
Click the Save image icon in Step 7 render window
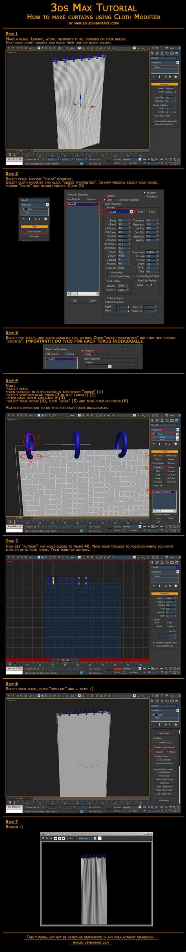43,838
